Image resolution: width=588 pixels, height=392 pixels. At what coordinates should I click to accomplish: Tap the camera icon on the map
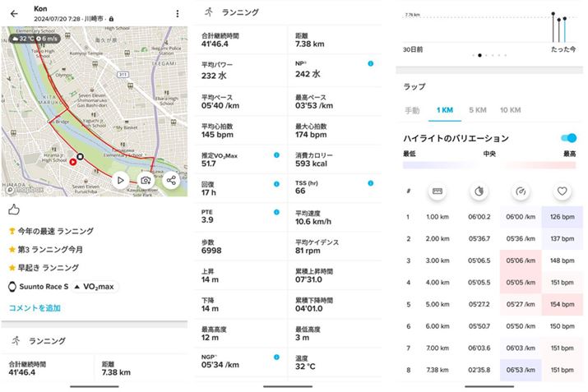point(146,180)
